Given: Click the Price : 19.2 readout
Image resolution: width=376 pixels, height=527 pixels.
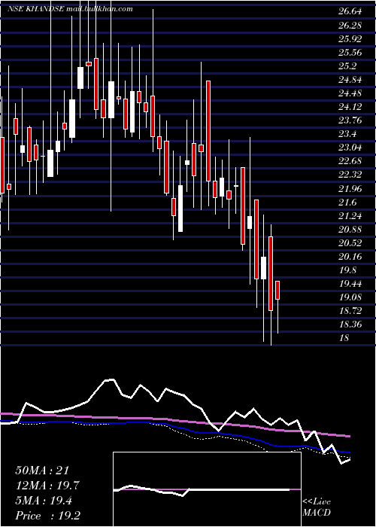Looking at the screenshot, I should [47, 516].
